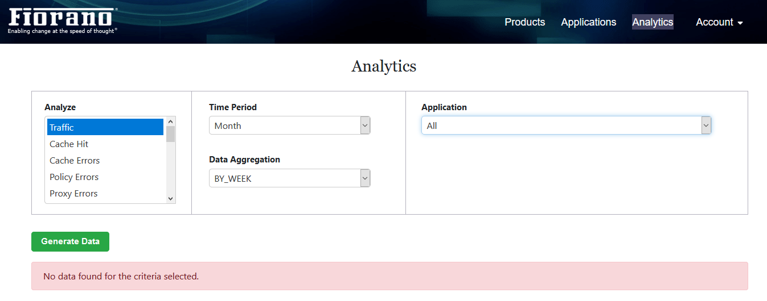
Task: Click the Data Aggregation dropdown arrow
Action: 365,178
